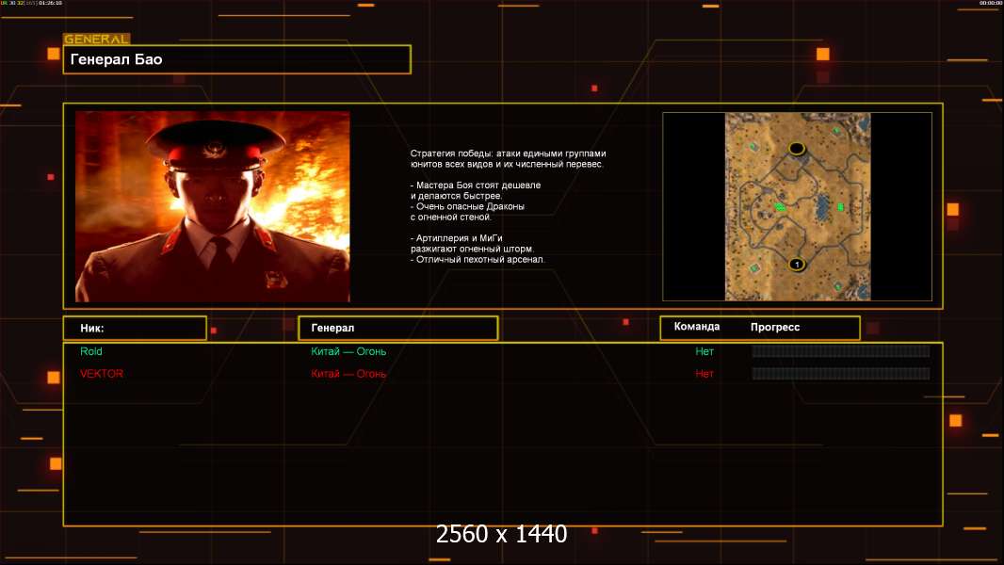Click the "Отличный пехотный арсенал" line
The height and width of the screenshot is (565, 1004).
click(478, 260)
